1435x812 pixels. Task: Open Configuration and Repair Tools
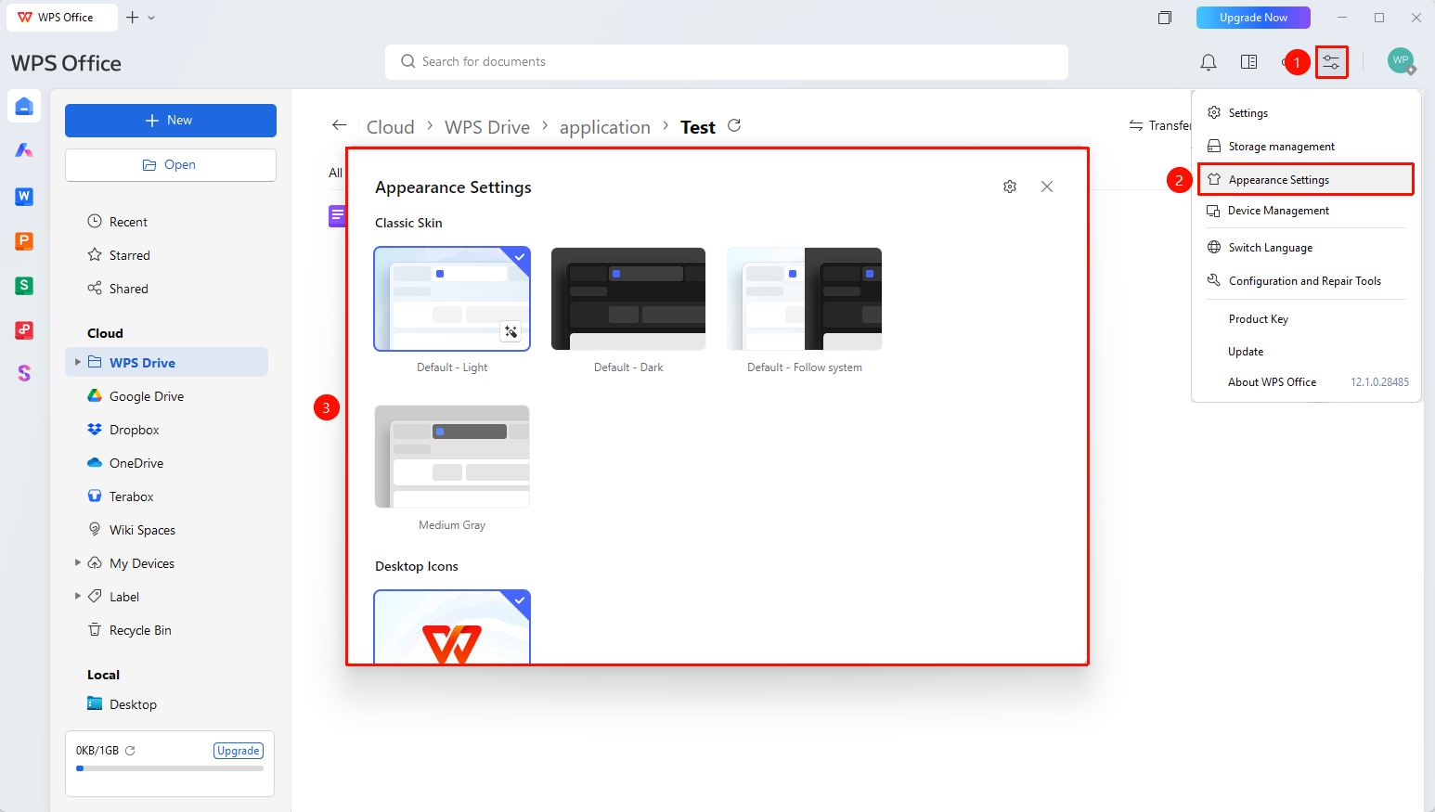pos(1306,281)
